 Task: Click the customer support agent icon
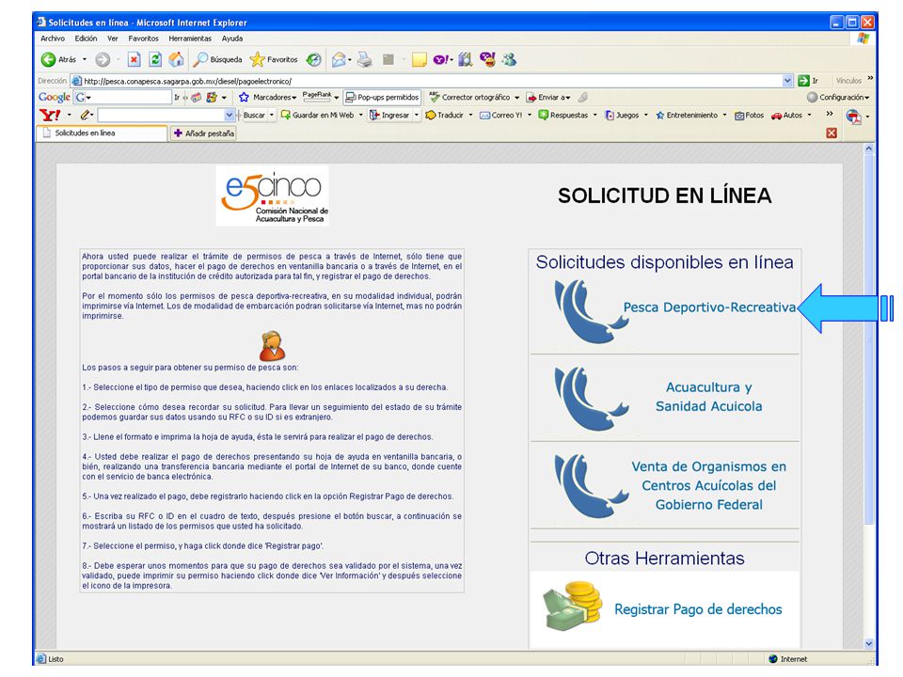[272, 346]
